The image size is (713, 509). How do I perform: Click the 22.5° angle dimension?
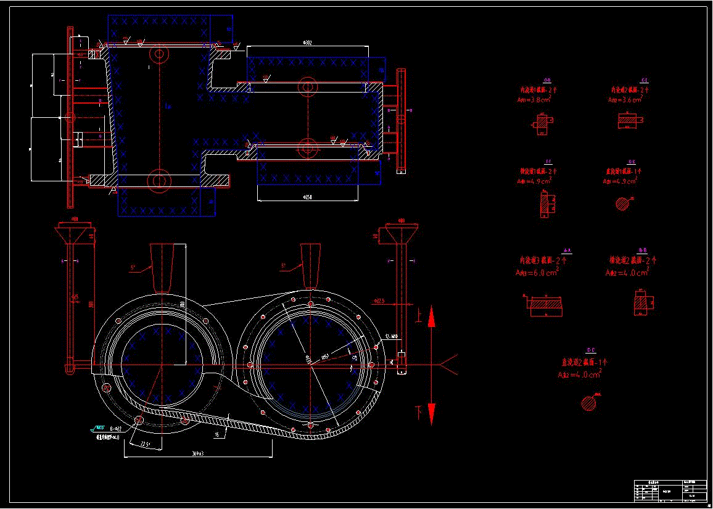click(x=146, y=444)
